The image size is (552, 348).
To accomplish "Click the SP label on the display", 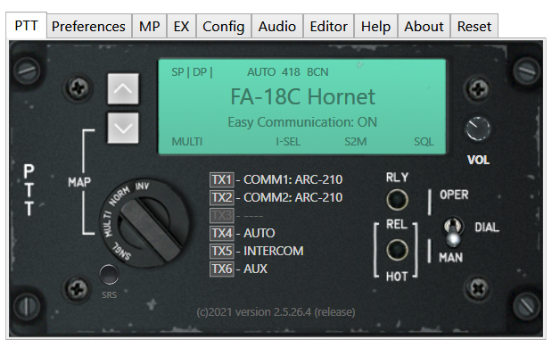I will tap(177, 72).
